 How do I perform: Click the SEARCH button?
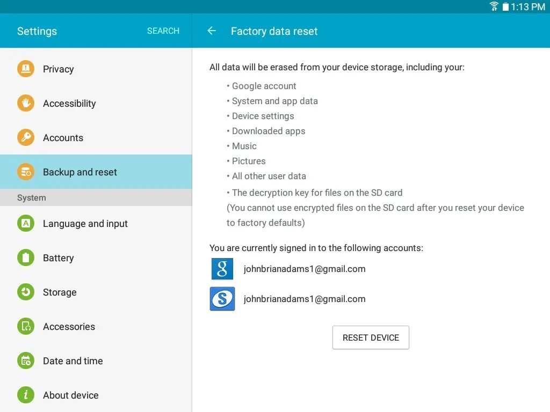(x=163, y=31)
